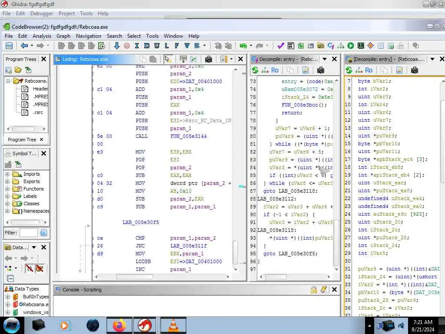Screen dimensions: 445x334
Task: Take a Listing snapshot with camera icon
Action: click(x=208, y=59)
